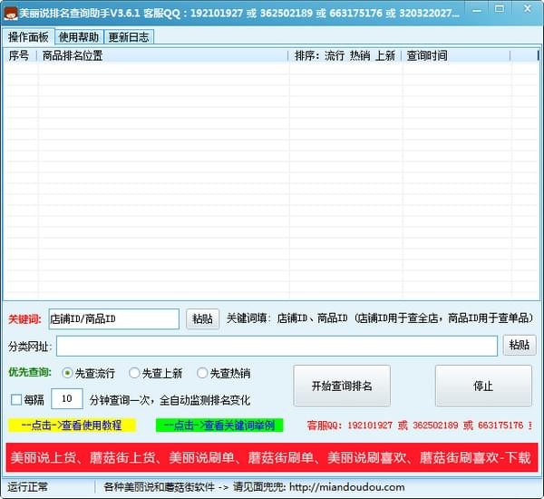The height and width of the screenshot is (499, 544).
Task: Click the app icon in the title bar
Action: point(12,15)
